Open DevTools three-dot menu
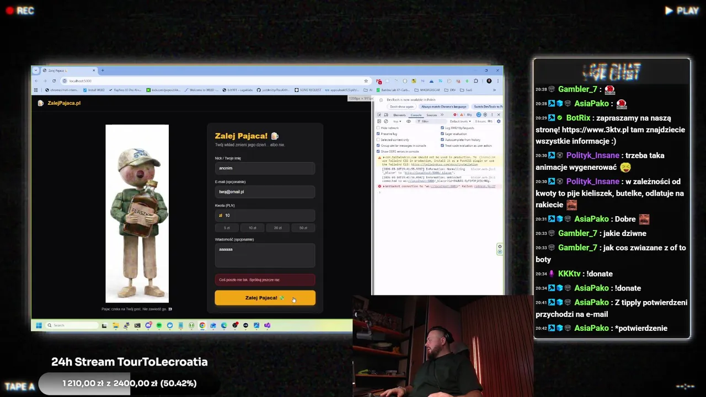 (x=492, y=115)
